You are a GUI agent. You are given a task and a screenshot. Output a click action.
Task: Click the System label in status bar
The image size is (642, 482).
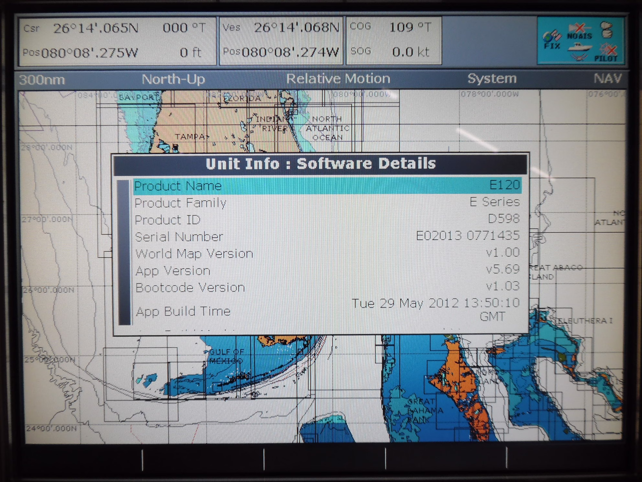(x=492, y=79)
